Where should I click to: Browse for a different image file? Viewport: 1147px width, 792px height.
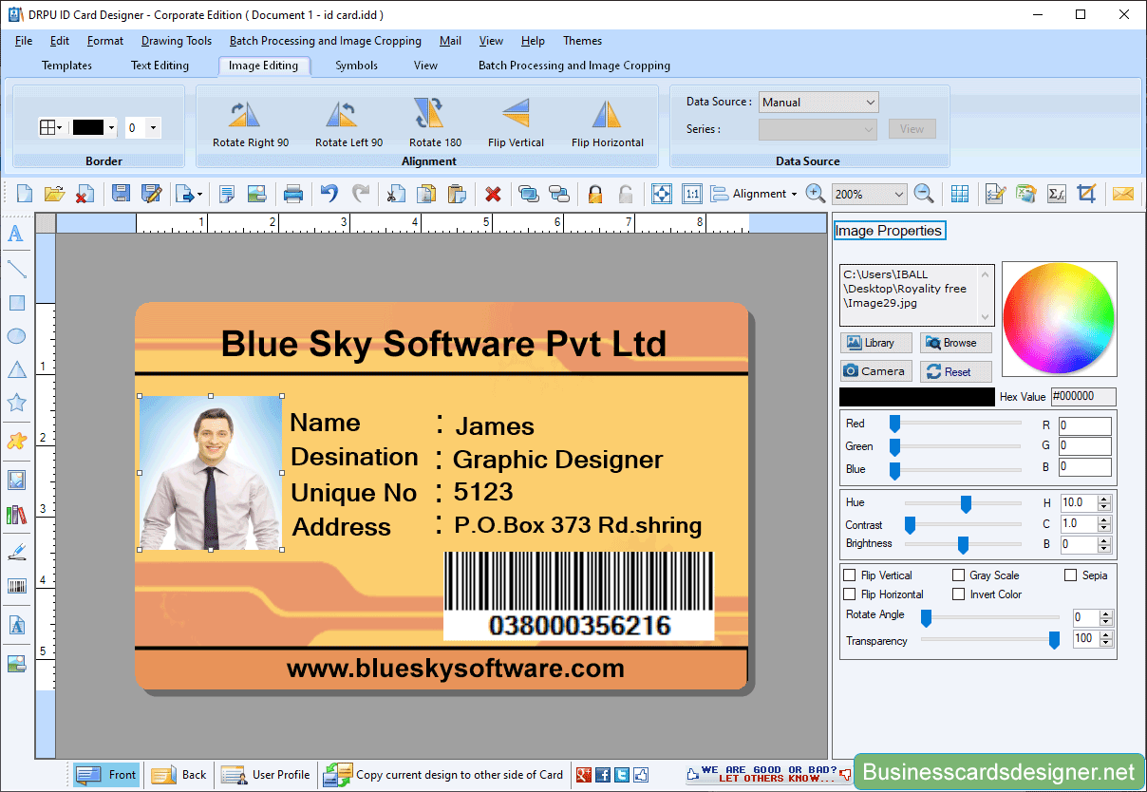click(x=955, y=342)
